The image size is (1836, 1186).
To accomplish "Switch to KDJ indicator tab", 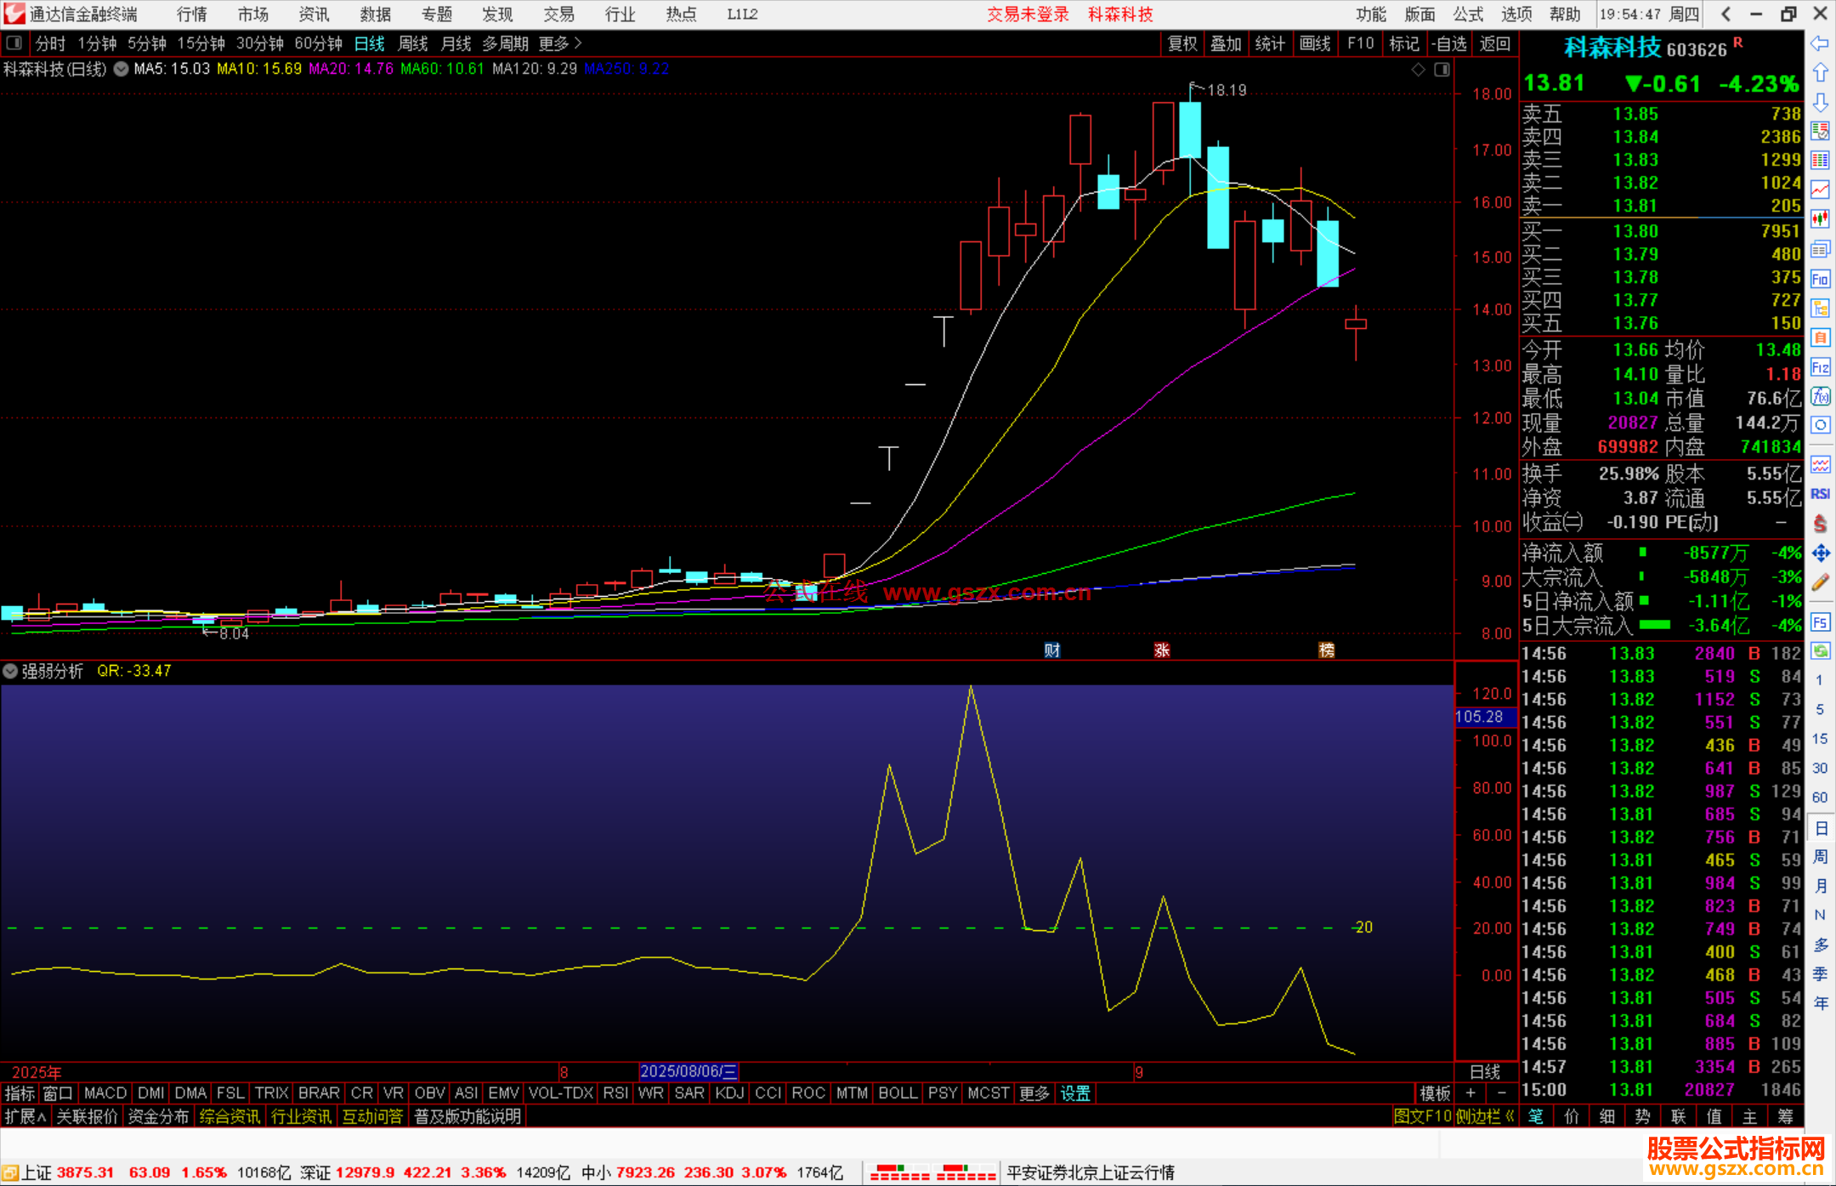I will [x=729, y=1092].
